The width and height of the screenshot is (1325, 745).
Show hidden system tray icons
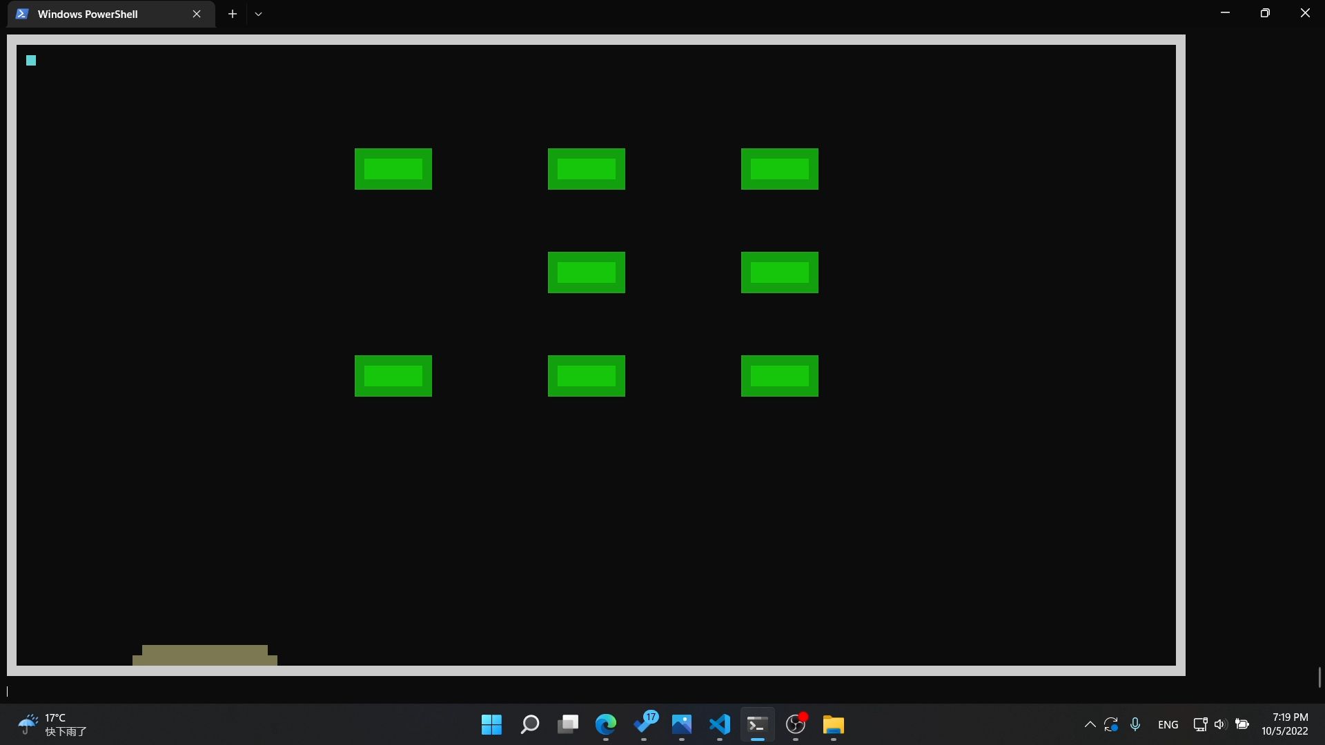tap(1090, 724)
